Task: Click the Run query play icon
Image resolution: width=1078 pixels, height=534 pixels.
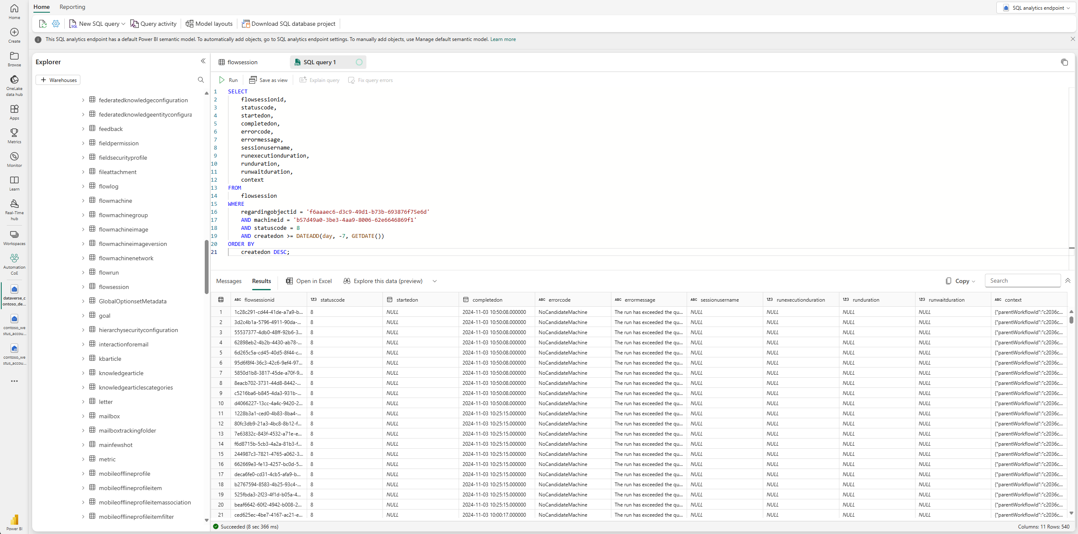Action: 222,80
